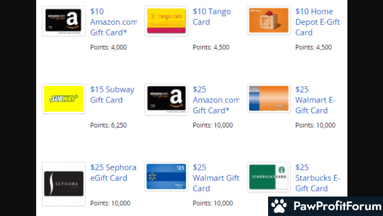
Task: Click the PawProfitForum paw logo icon
Action: click(x=279, y=206)
